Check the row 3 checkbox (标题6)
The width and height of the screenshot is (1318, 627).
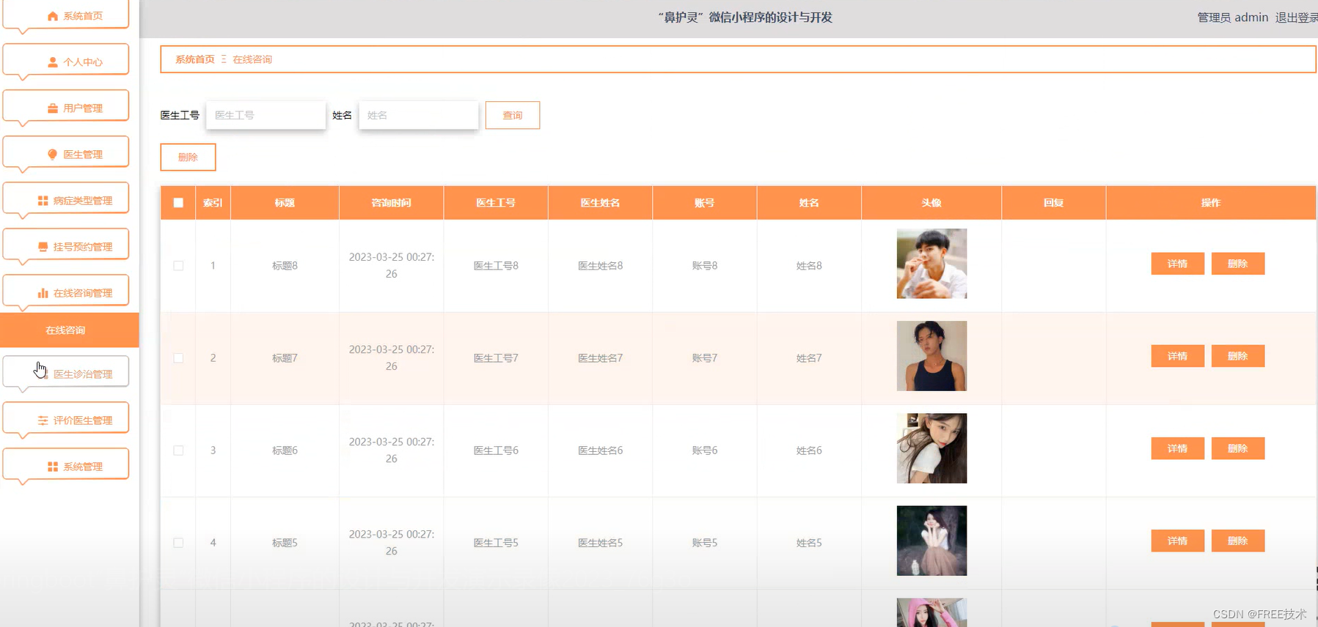pos(178,450)
